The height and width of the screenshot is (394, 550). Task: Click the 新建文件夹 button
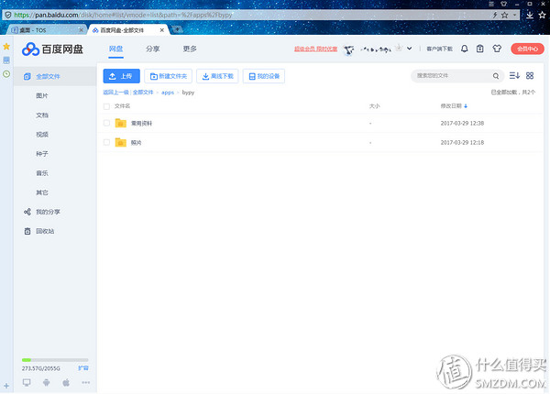click(x=168, y=76)
